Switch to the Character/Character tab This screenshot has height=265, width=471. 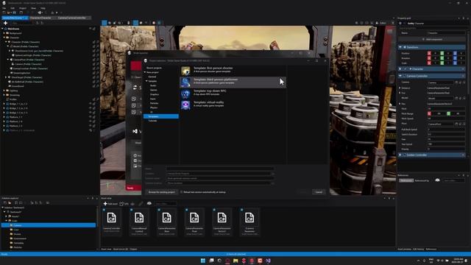[40, 18]
